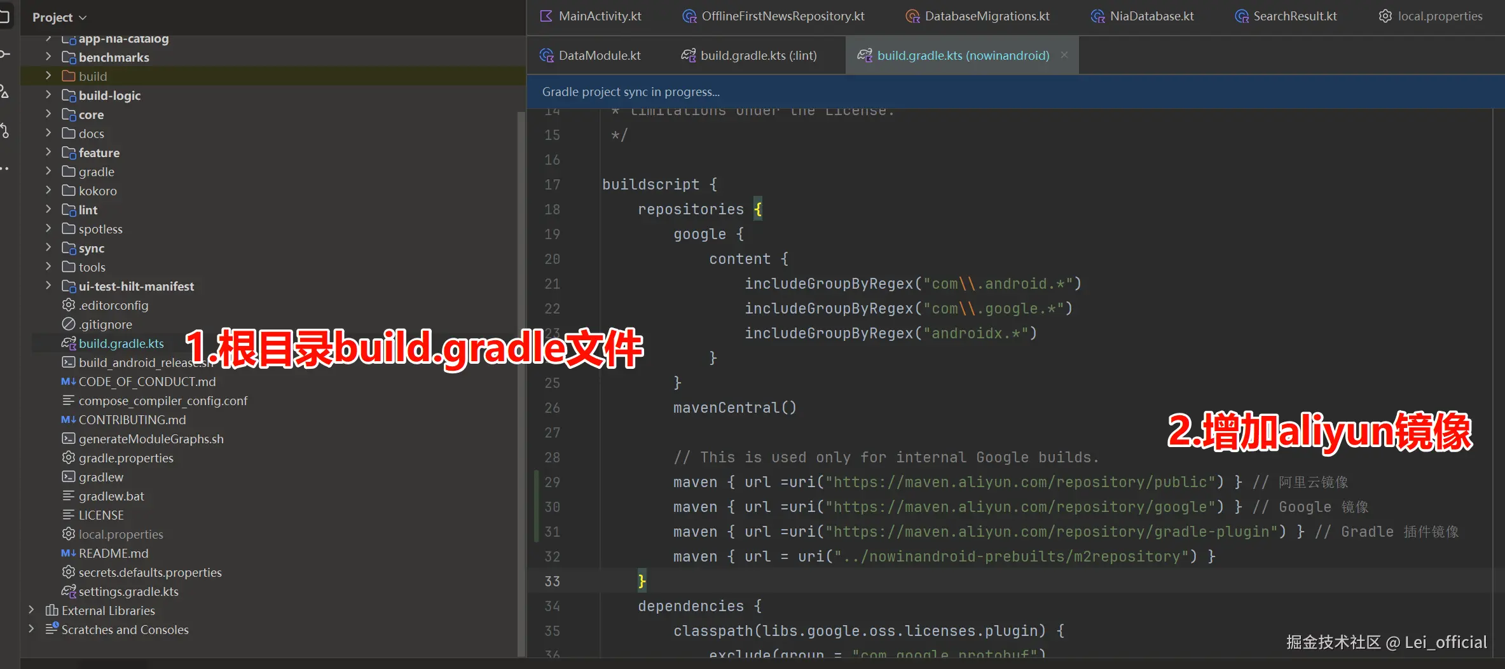
Task: Select the NiaDatabase.kt editor tab
Action: pyautogui.click(x=1143, y=17)
